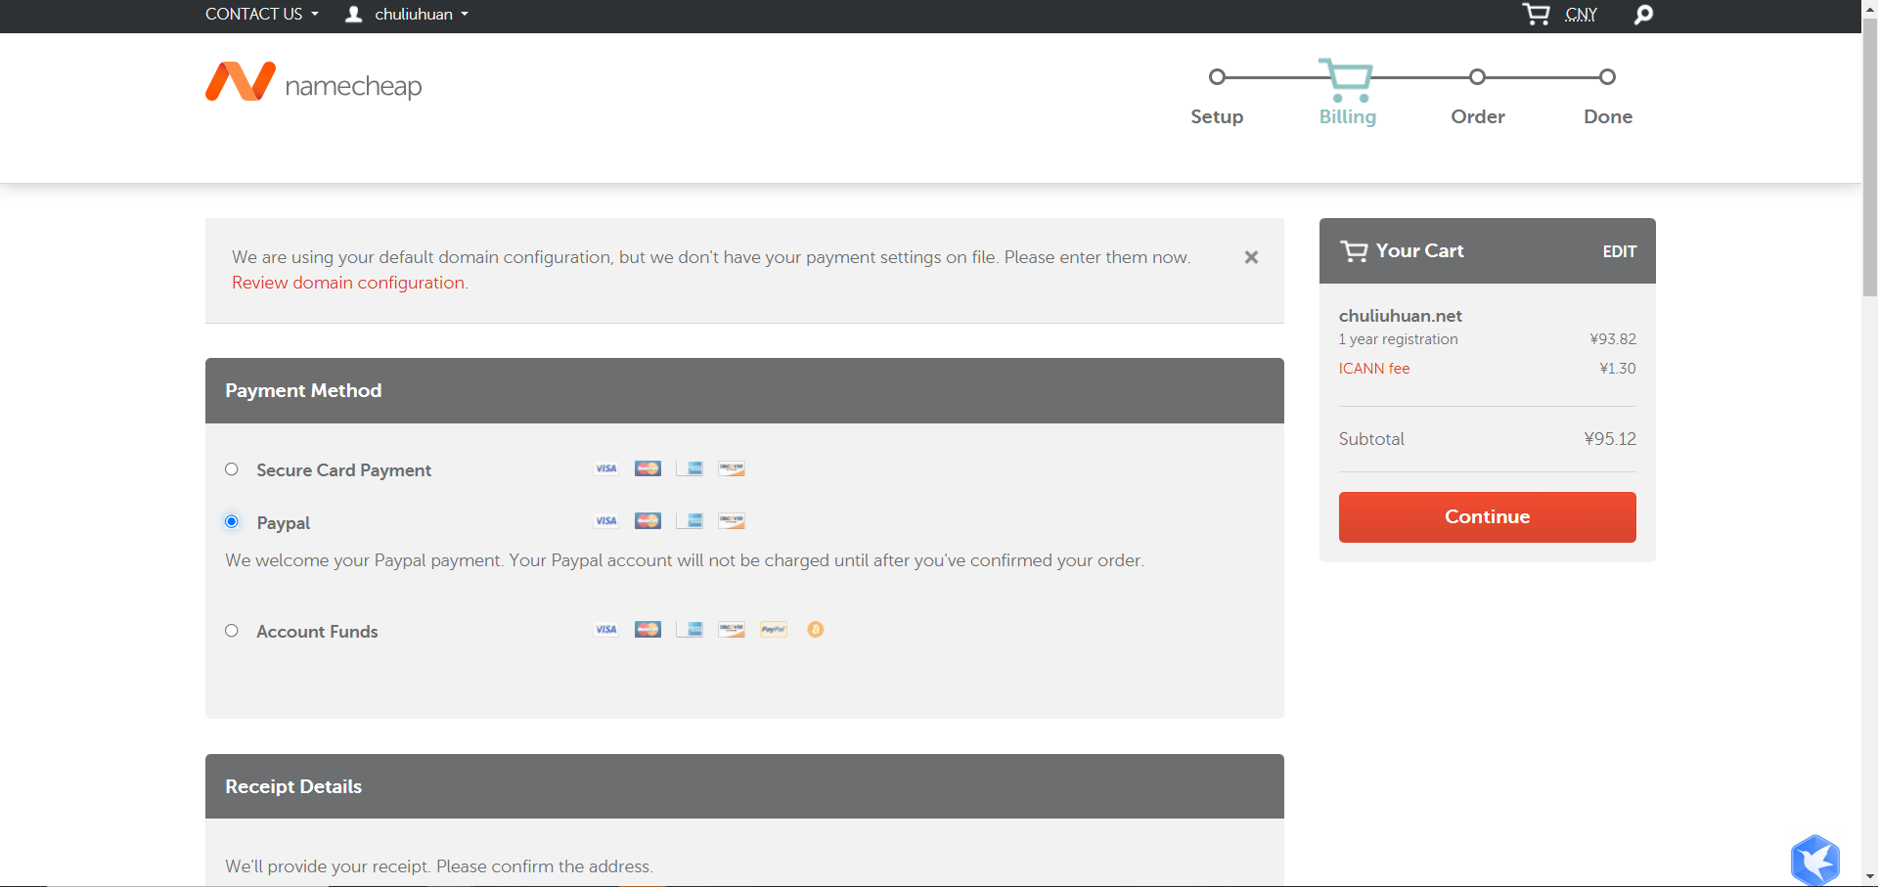Viewport: 1878px width, 887px height.
Task: Click the Order progress circle marker
Action: coord(1478,76)
